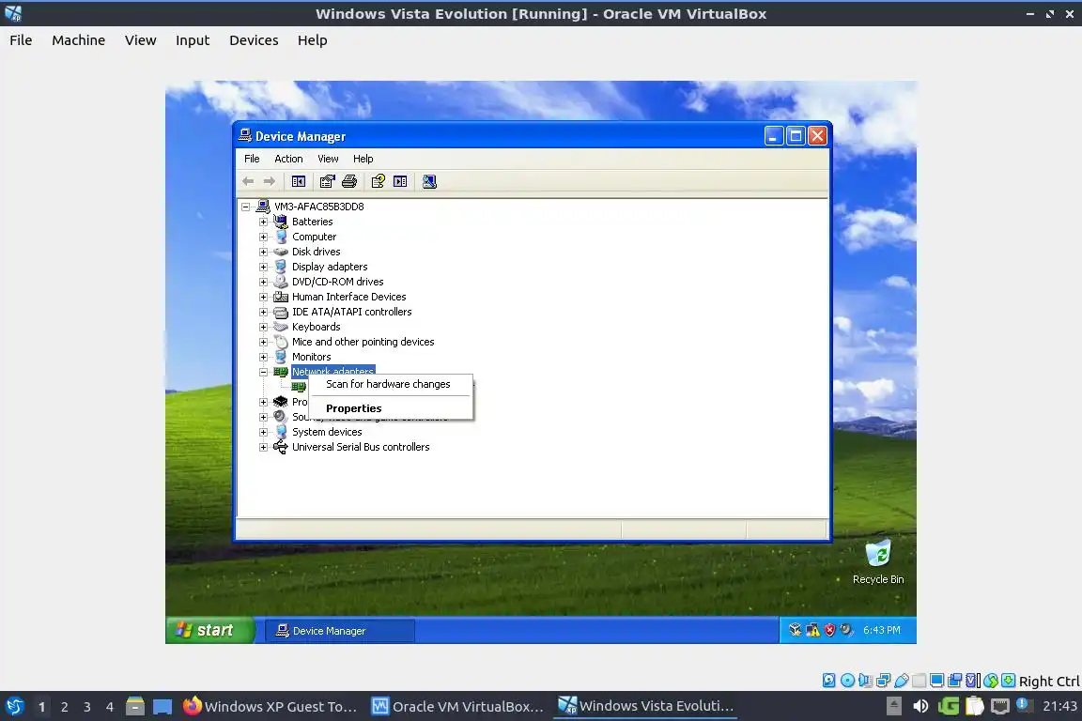Select the Monitors tree item
Screen dimensions: 1082x721
[x=311, y=357]
